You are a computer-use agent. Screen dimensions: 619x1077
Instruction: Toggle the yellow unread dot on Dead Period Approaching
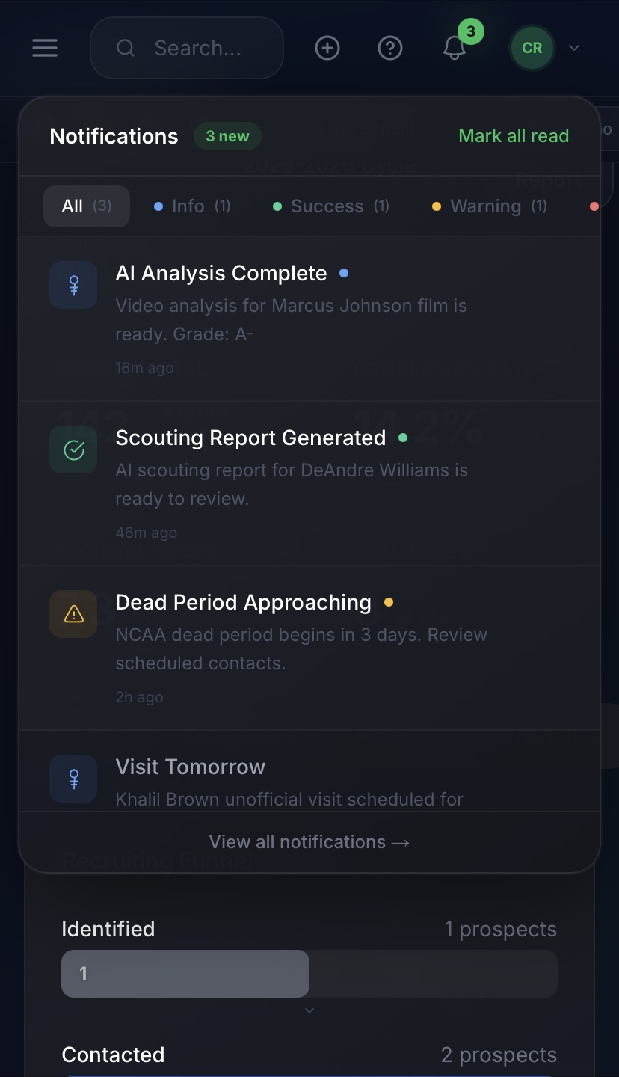click(x=389, y=602)
